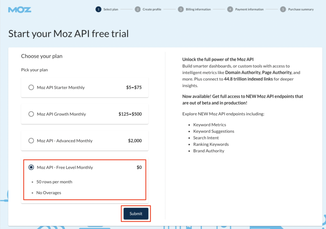Click the step 3 circle icon

pos(181,10)
